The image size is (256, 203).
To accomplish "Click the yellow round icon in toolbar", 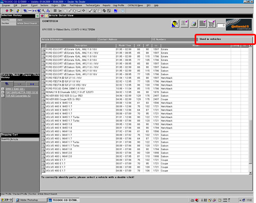I will [18, 11].
